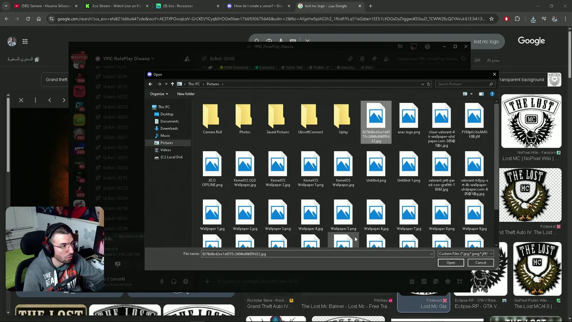Bookmark this page with the star icon
Screen dimensions: 572x322
[x=492, y=19]
